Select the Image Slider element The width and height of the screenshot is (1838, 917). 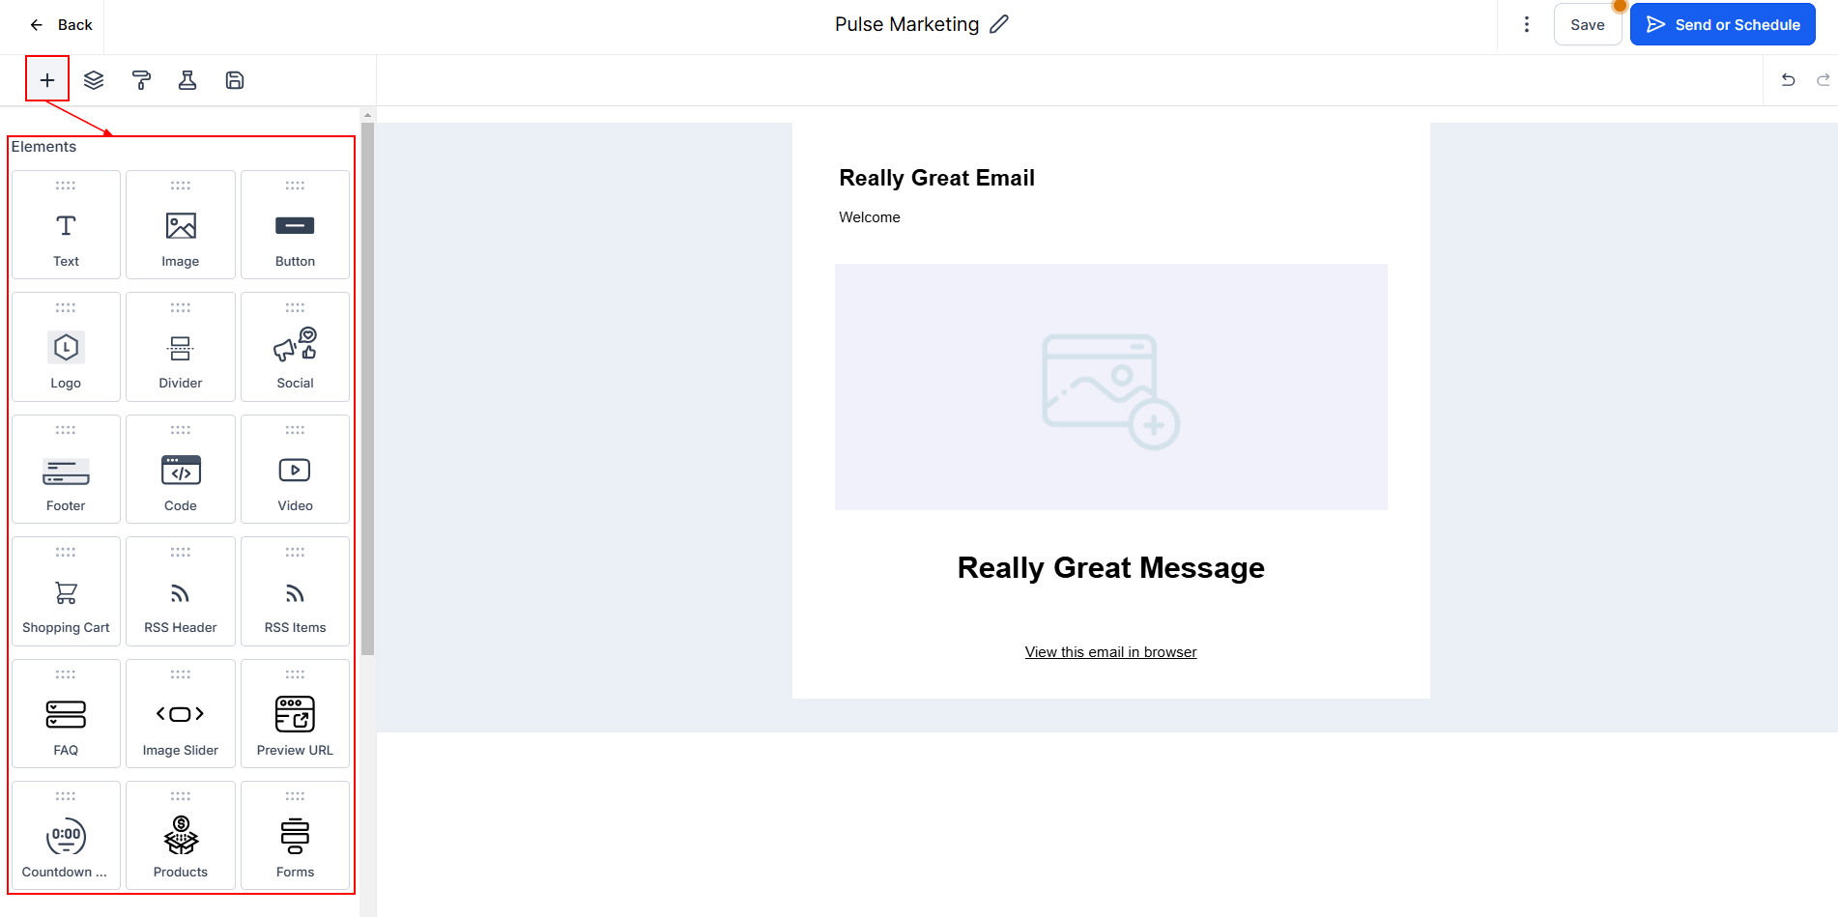pyautogui.click(x=181, y=714)
